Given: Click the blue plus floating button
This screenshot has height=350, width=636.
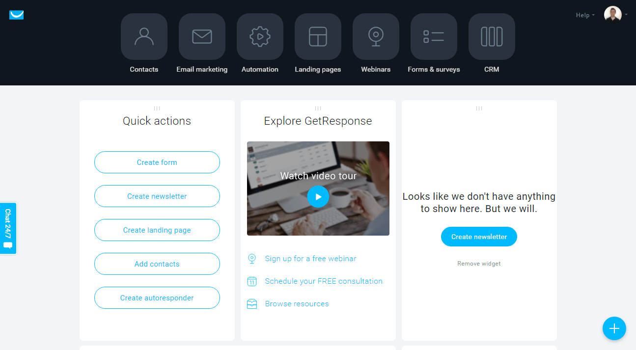Looking at the screenshot, I should 614,328.
